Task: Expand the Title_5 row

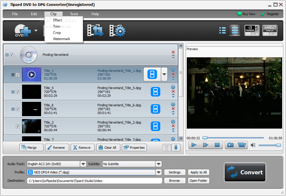Action: [13, 92]
